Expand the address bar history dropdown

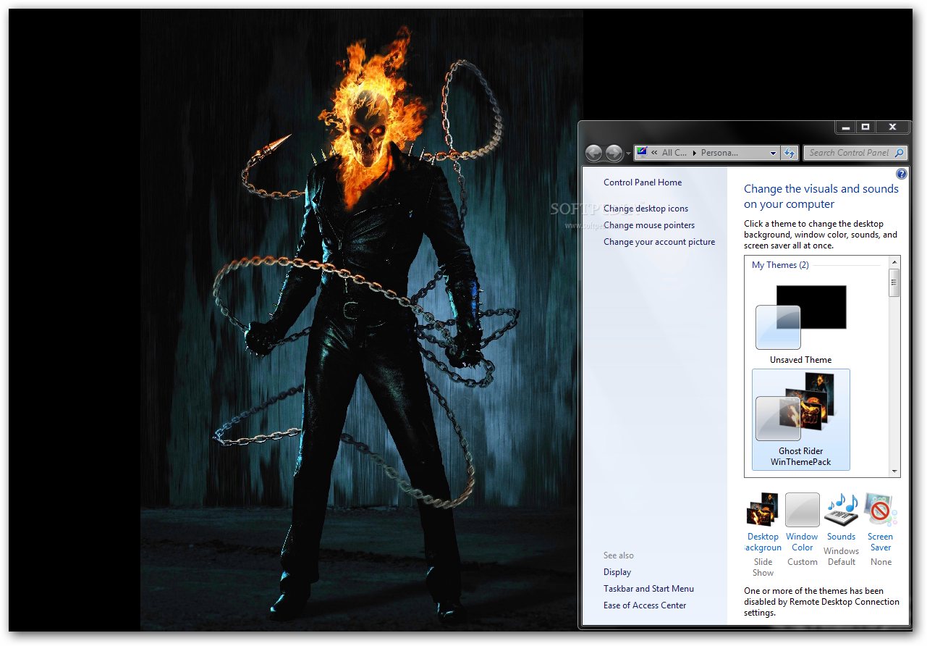click(x=773, y=153)
